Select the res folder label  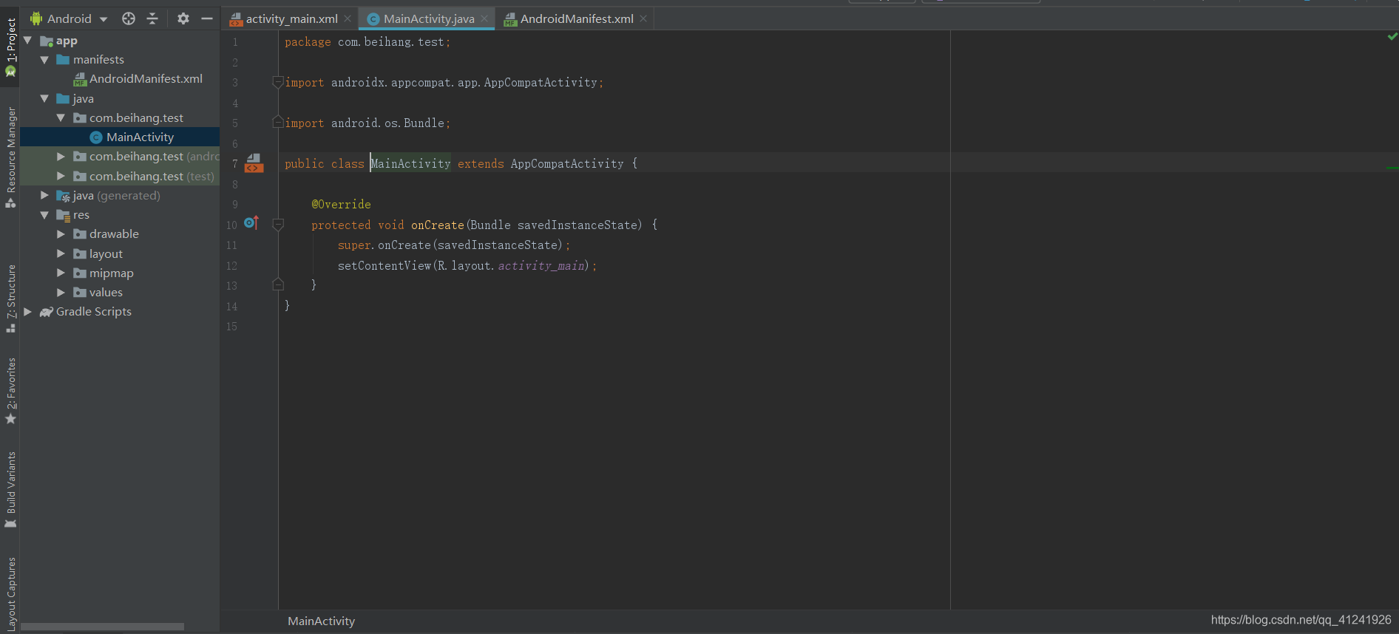81,215
